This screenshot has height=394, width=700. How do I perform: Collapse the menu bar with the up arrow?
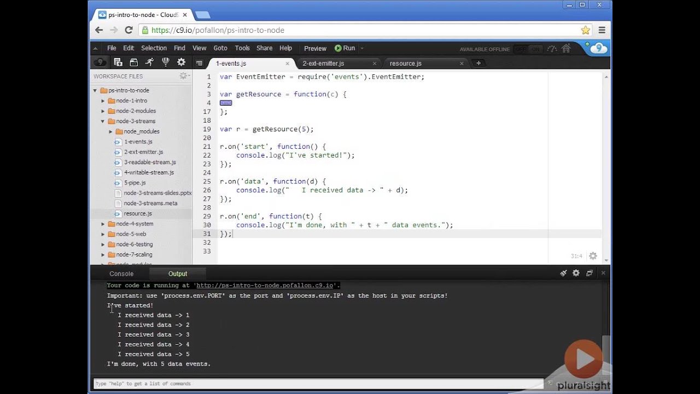point(95,48)
